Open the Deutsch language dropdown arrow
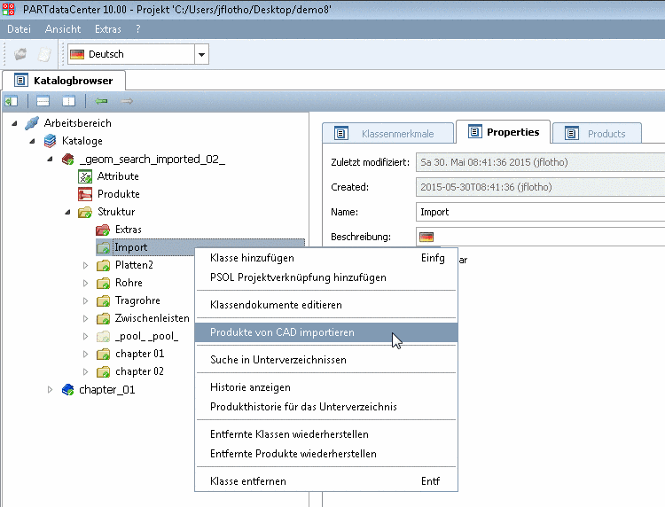 tap(201, 54)
